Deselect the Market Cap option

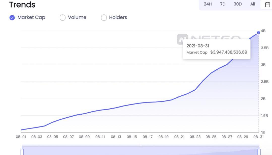click(x=12, y=17)
